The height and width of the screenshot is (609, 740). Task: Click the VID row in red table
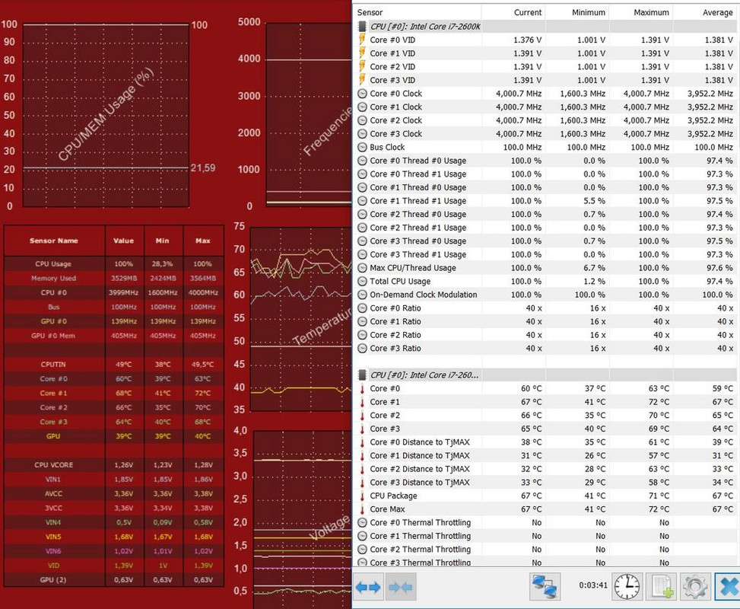click(x=114, y=566)
